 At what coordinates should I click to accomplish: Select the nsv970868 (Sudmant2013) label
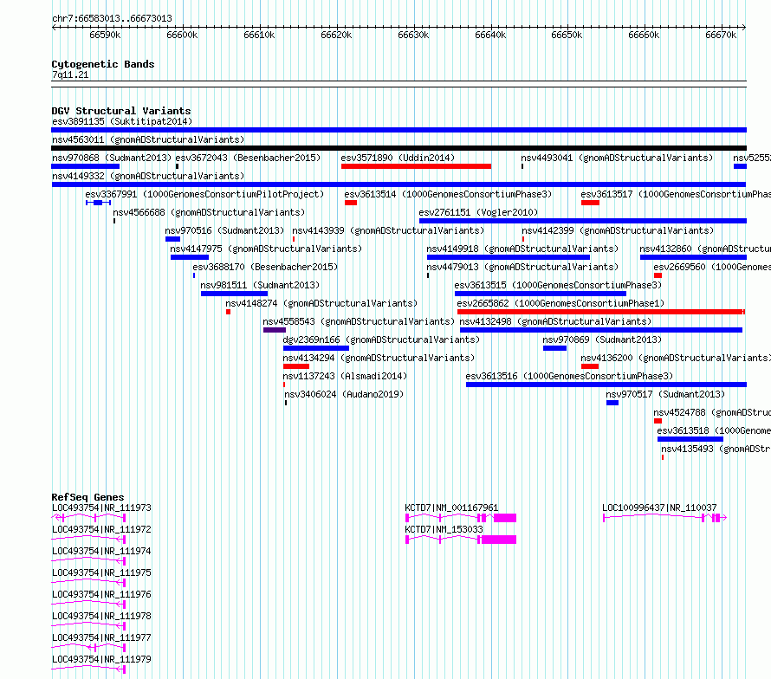tap(112, 158)
